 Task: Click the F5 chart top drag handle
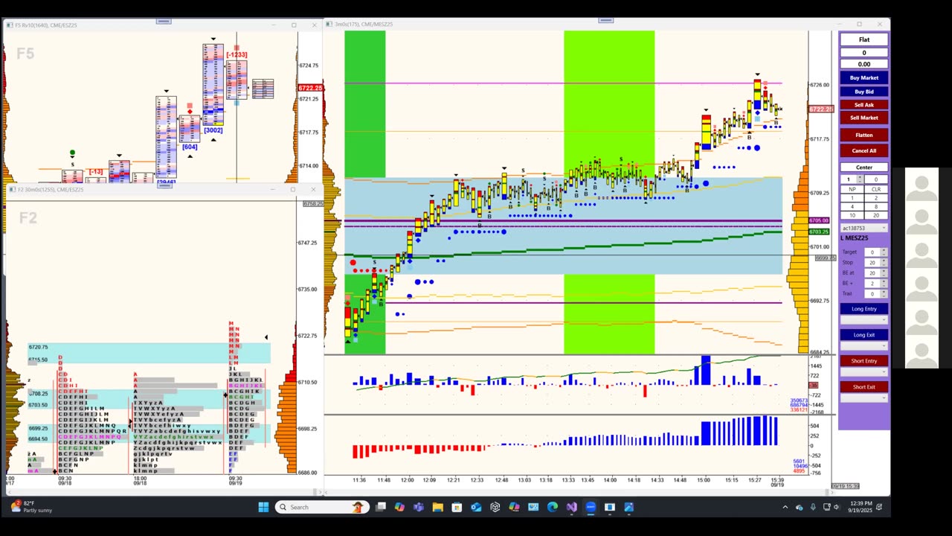[164, 22]
